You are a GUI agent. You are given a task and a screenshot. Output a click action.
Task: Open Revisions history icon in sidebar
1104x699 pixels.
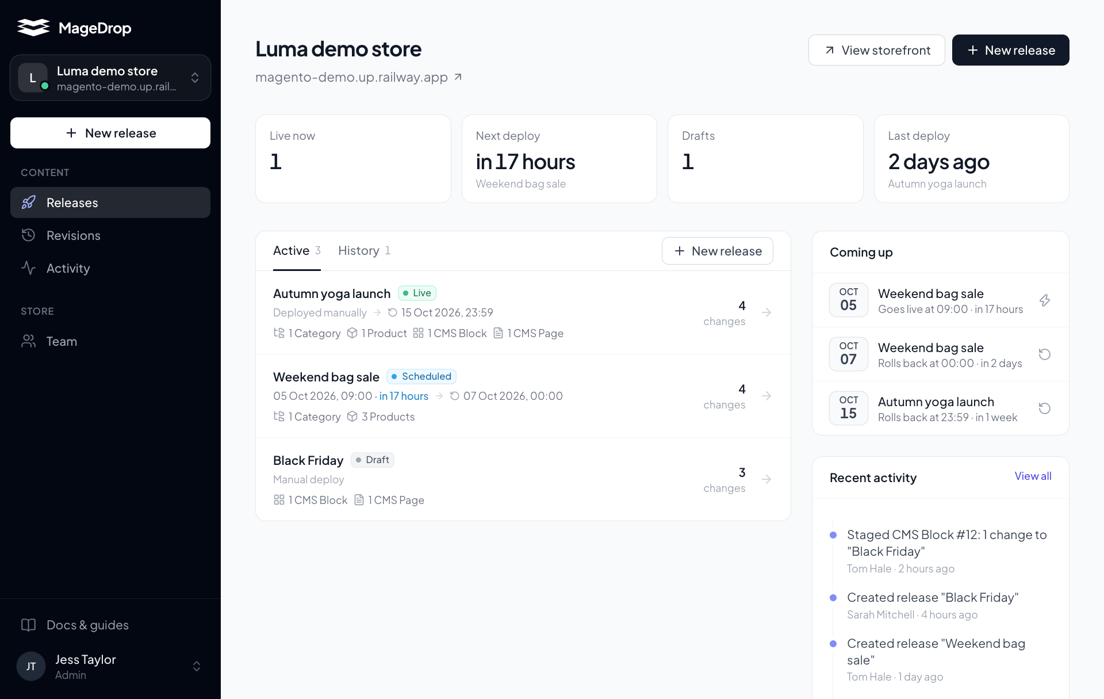tap(28, 235)
